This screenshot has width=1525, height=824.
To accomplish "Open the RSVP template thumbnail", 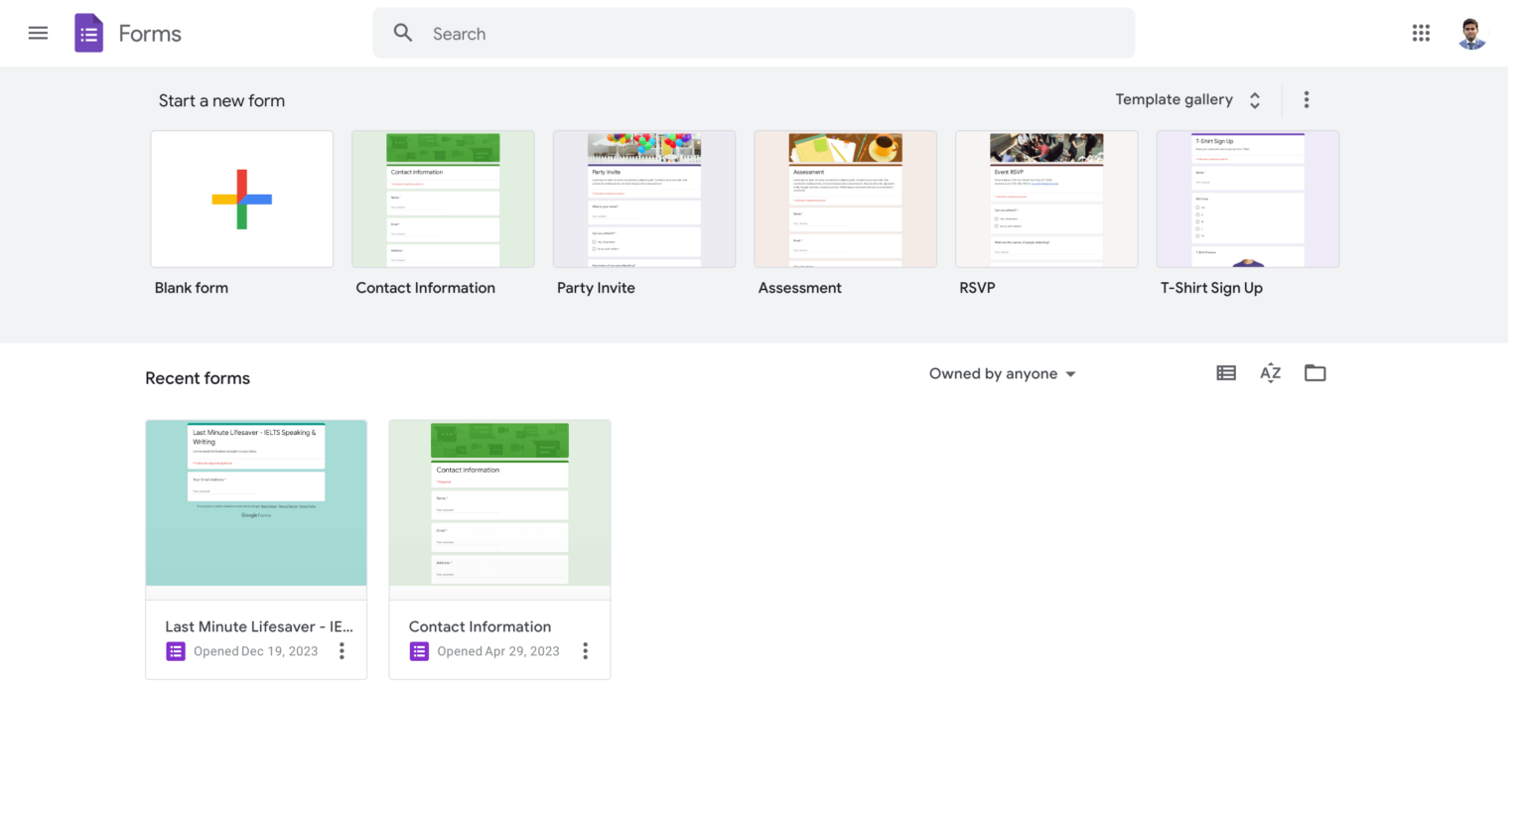I will (x=1046, y=199).
